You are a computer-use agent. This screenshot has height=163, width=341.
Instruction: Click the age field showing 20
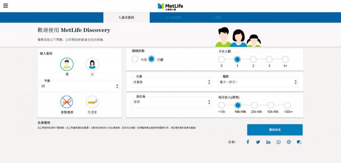coord(79,86)
